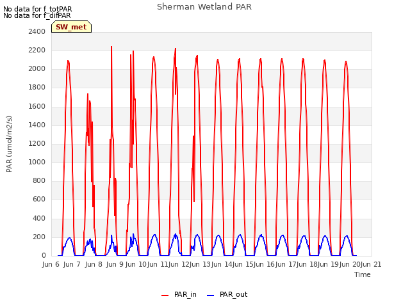Click the y-axis label PAR (umol/m2/s)

point(9,144)
